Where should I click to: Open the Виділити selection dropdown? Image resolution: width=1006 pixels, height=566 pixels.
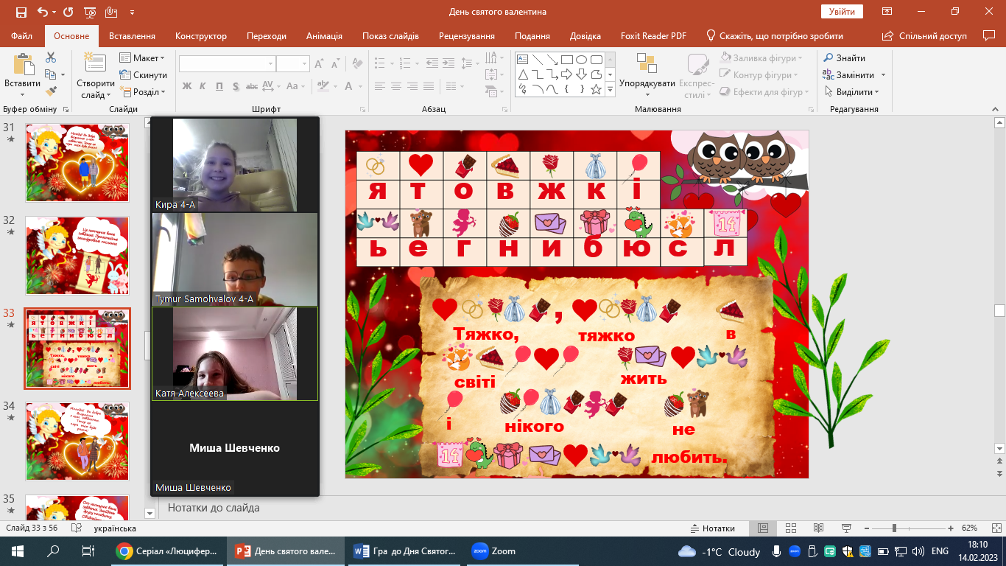[857, 92]
